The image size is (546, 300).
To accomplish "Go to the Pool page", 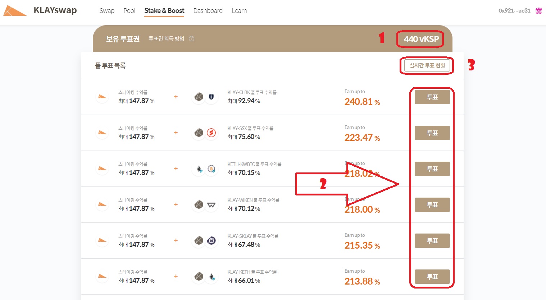I will 129,11.
